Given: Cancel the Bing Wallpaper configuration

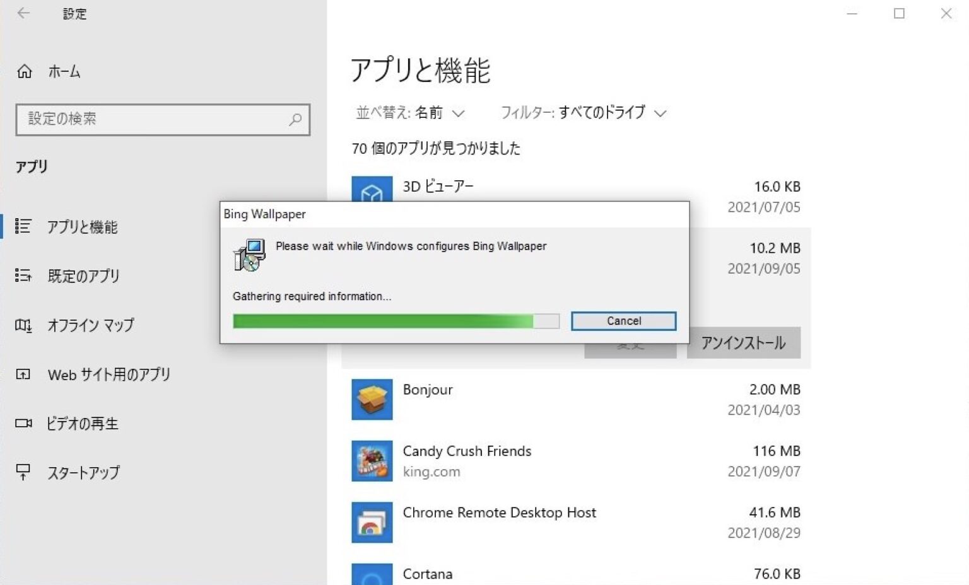Looking at the screenshot, I should [x=623, y=321].
